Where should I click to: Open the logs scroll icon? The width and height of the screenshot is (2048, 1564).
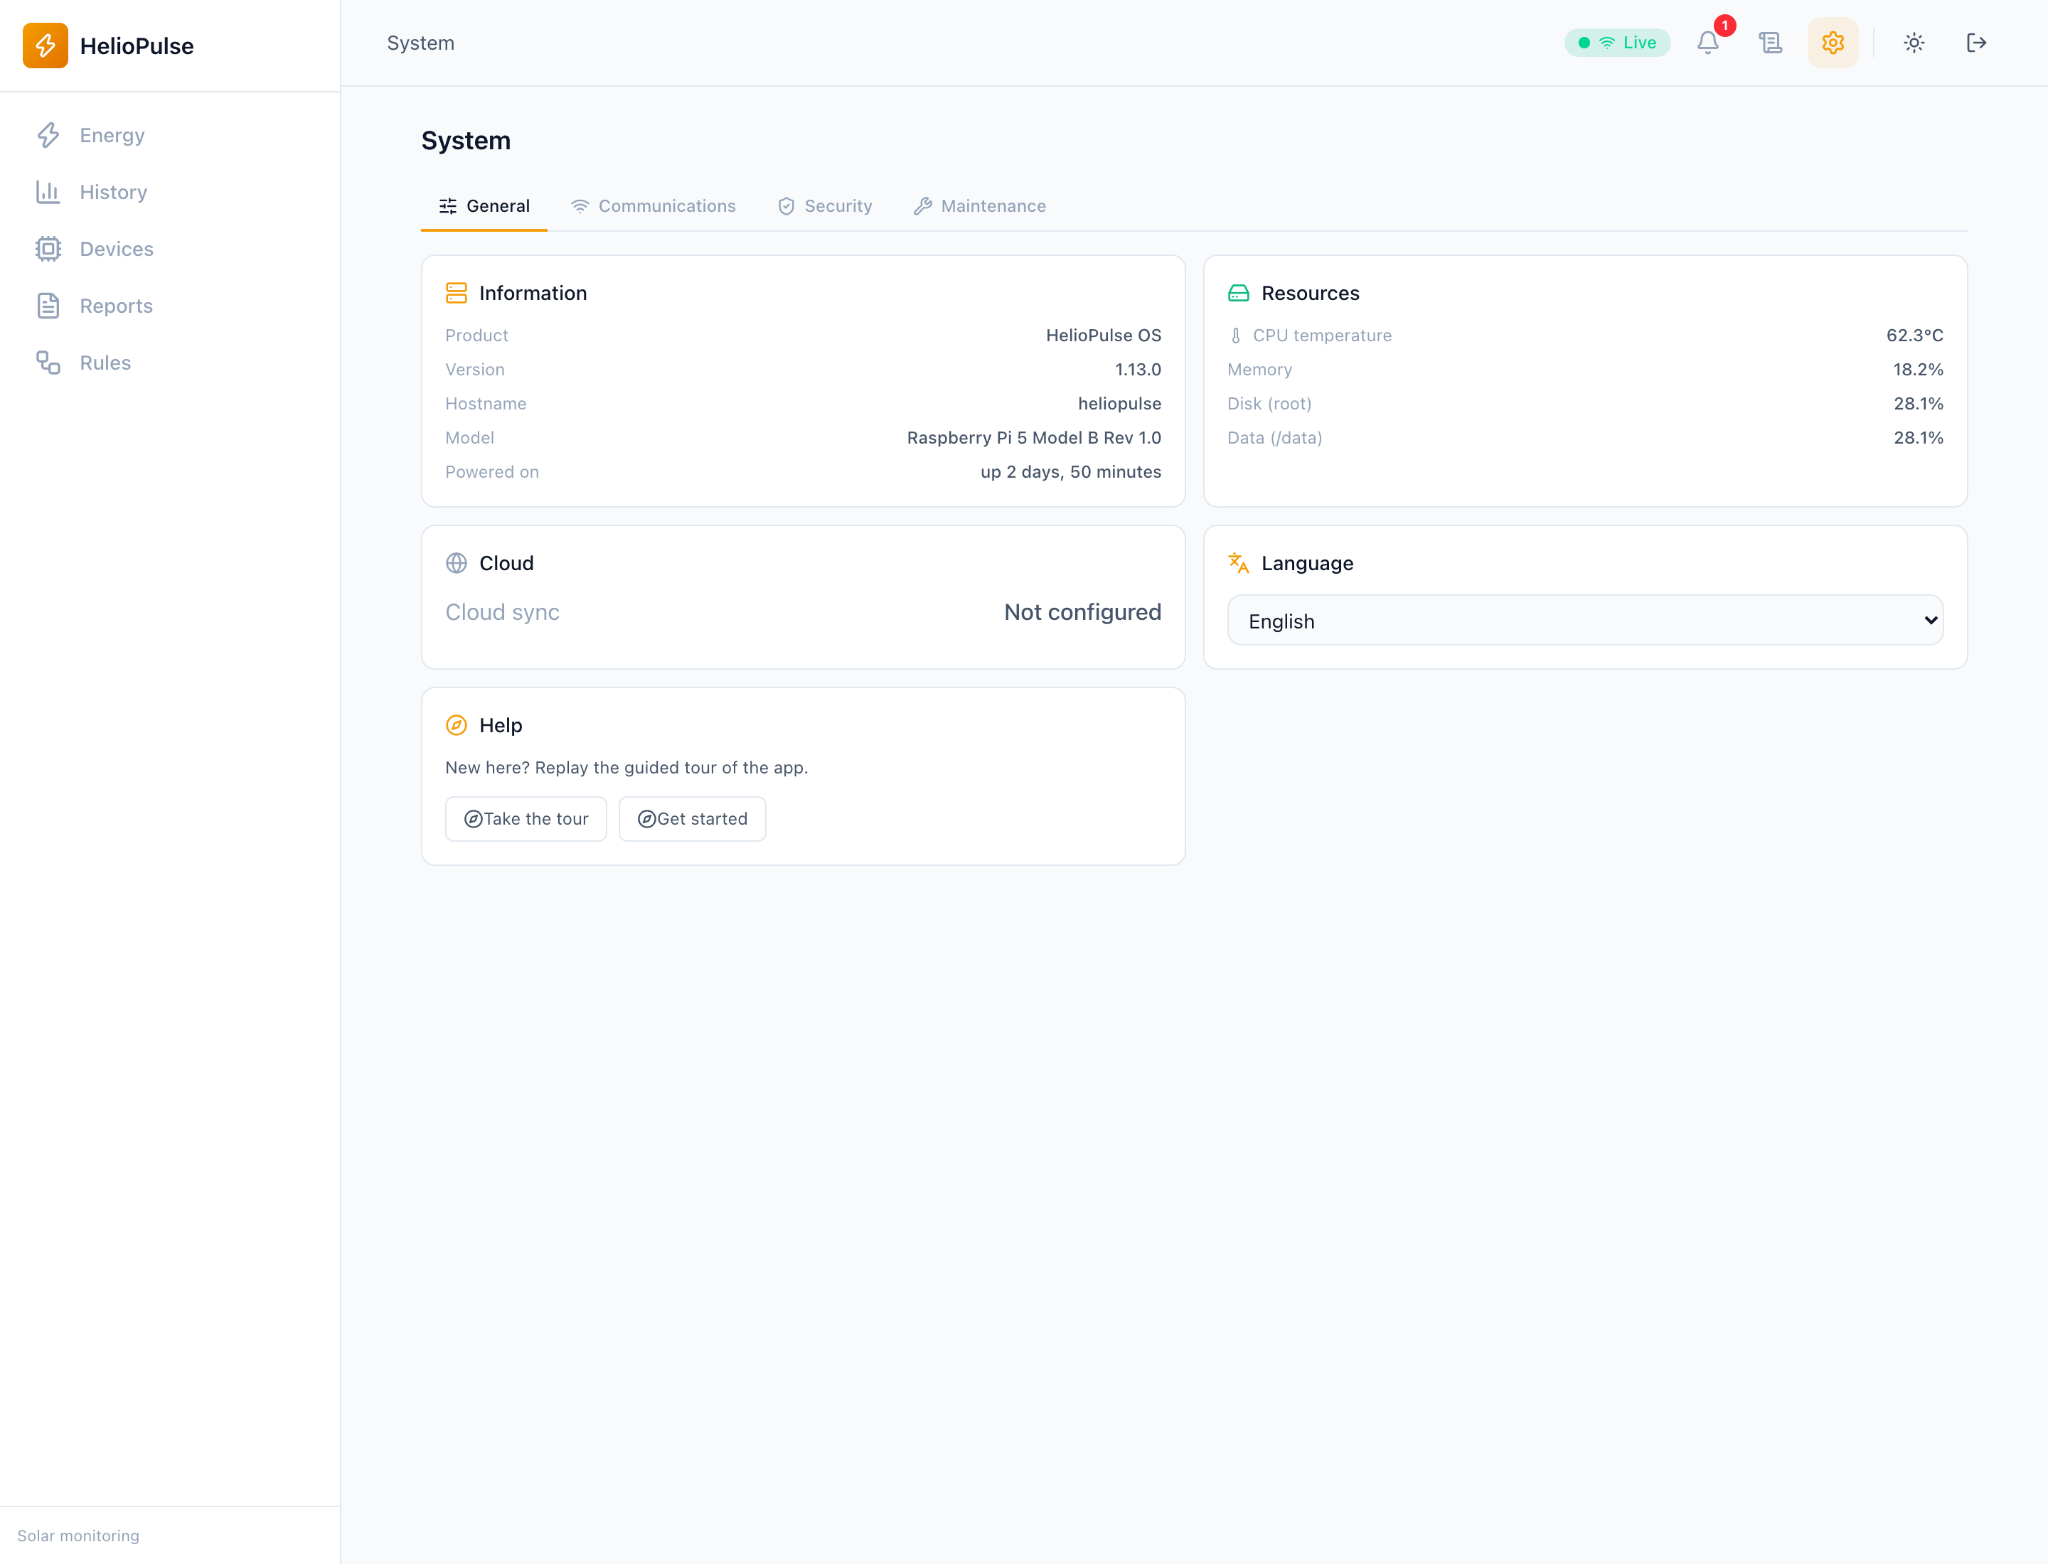1769,43
